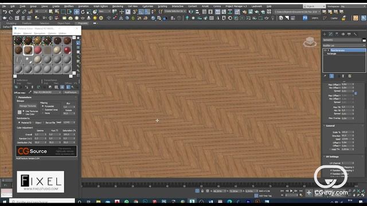Select the Select and Link chain icon
Image resolution: width=367 pixels, height=206 pixels.
18,11
